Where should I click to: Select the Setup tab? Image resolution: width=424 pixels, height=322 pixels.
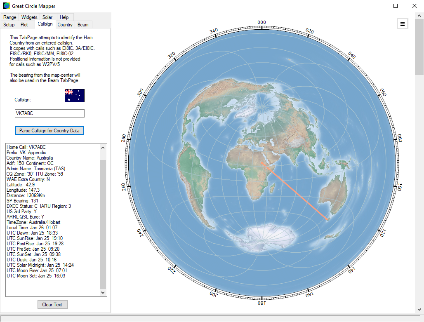9,25
